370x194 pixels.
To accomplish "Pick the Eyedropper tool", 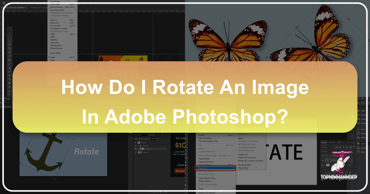I will [x=10, y=56].
